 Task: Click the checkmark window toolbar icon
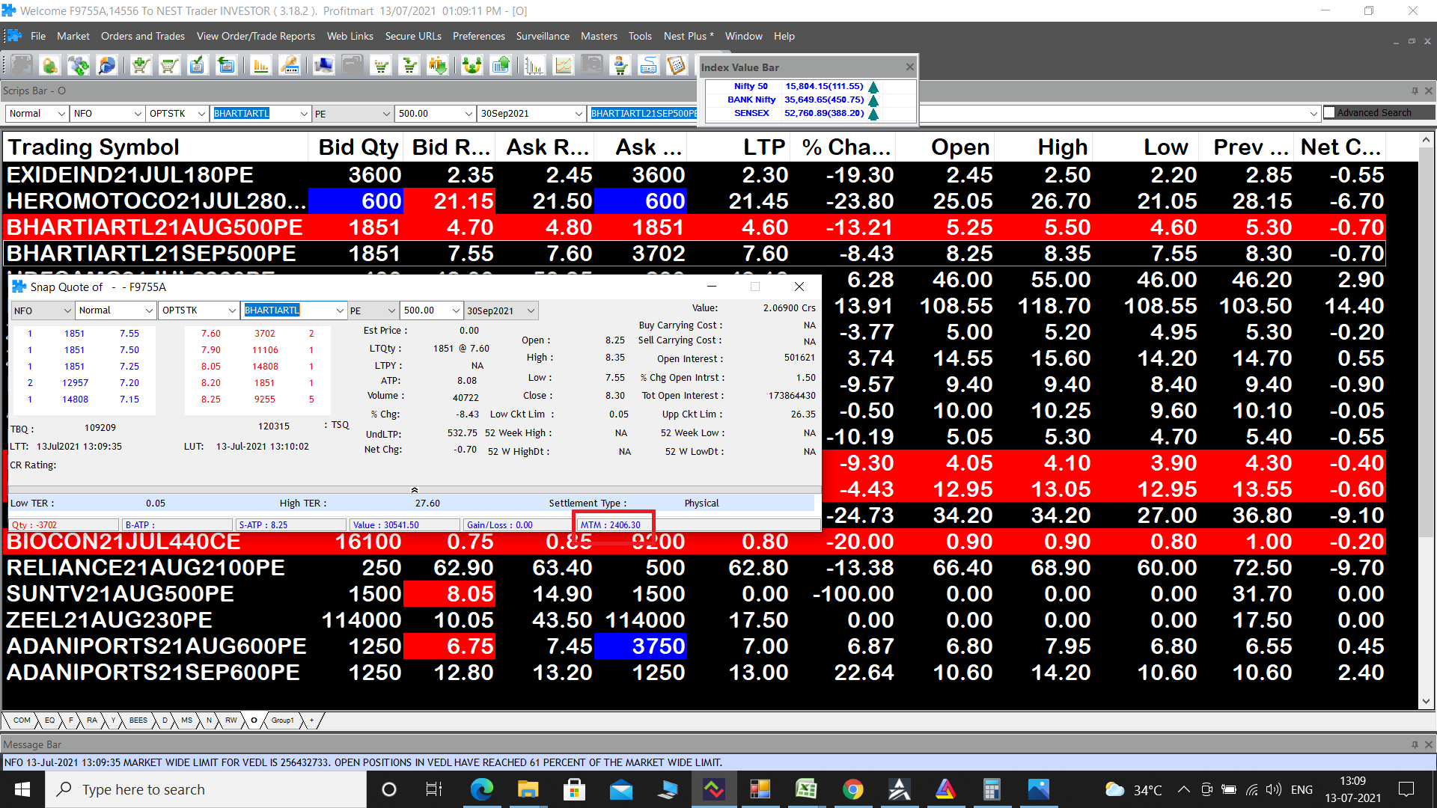[x=197, y=66]
